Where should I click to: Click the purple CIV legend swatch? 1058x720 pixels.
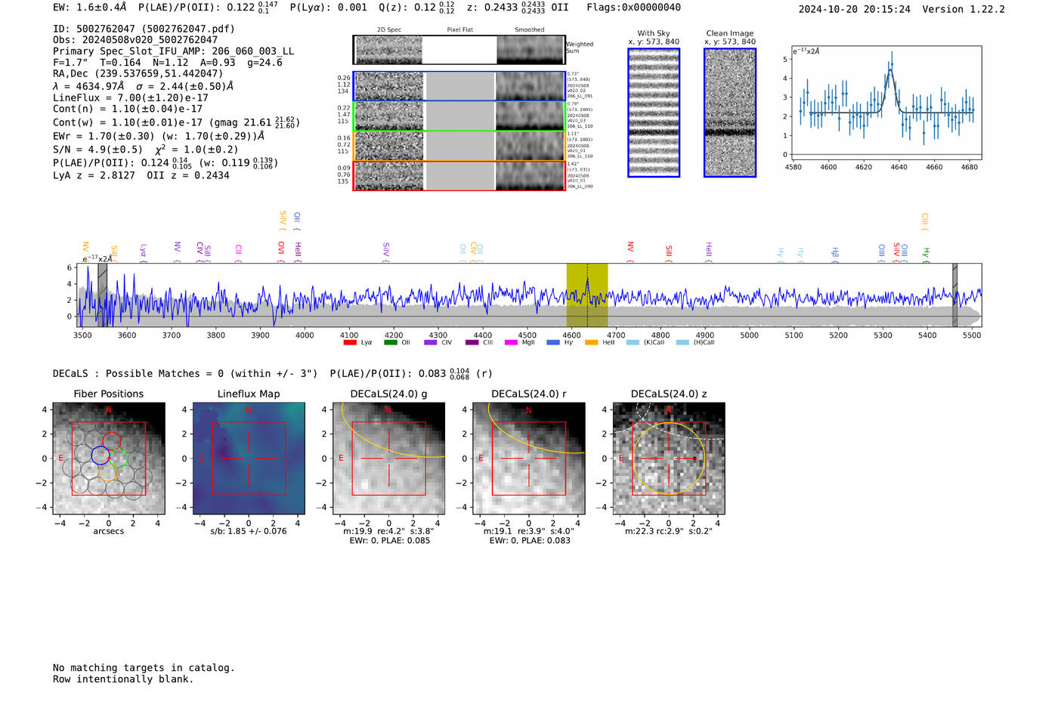[x=431, y=342]
